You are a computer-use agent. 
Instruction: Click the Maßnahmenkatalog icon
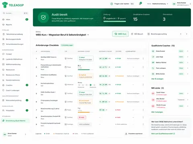(4, 64)
